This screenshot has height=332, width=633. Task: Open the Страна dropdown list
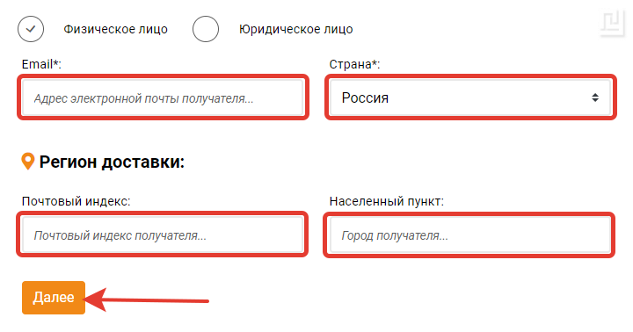point(470,97)
